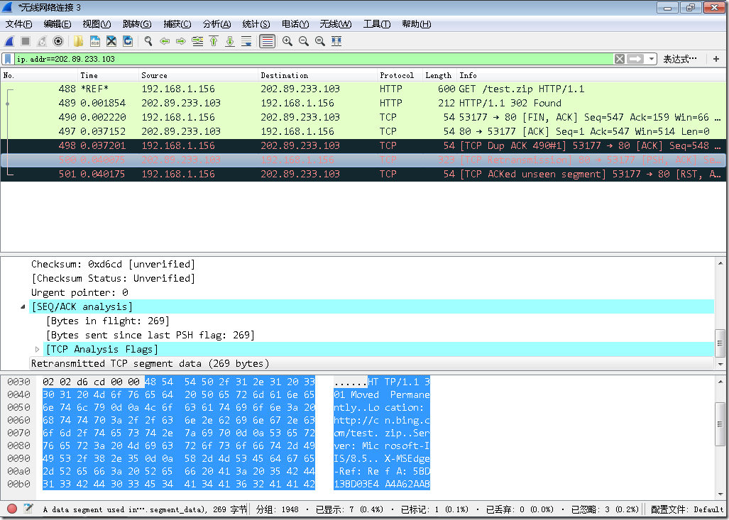Click the 表达式 expression button
Image resolution: width=729 pixels, height=520 pixels.
point(680,59)
